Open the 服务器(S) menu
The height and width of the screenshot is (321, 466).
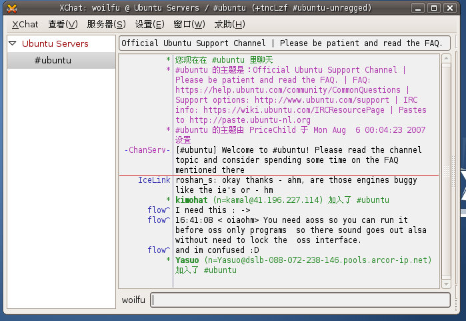pyautogui.click(x=105, y=25)
